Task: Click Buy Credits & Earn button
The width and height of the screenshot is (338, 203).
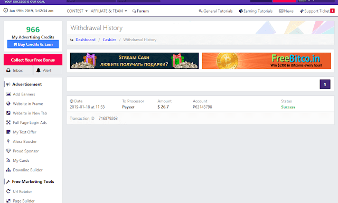Action: click(33, 44)
